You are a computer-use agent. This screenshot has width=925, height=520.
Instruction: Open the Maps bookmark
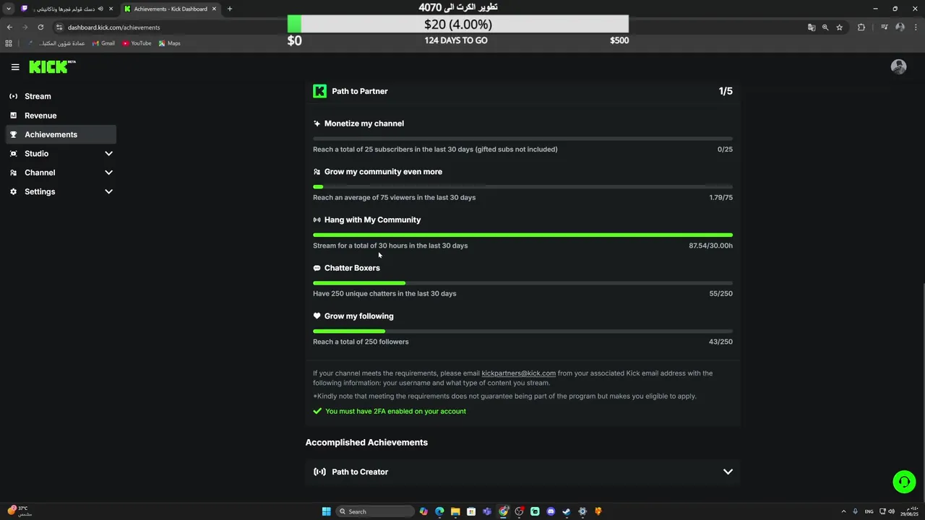tap(169, 43)
